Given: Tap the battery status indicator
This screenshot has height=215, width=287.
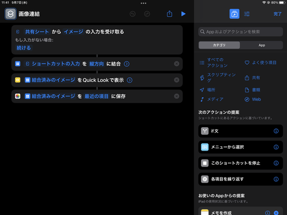Looking at the screenshot, I should pos(282,2).
